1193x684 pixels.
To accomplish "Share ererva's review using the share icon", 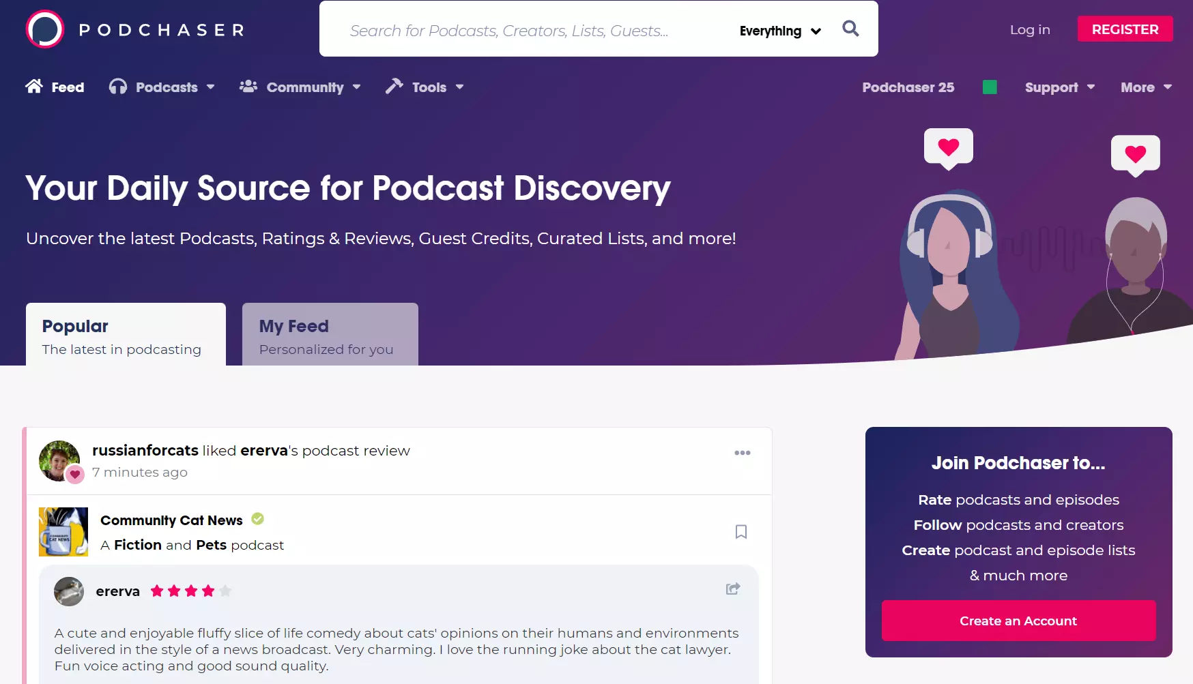I will point(732,589).
